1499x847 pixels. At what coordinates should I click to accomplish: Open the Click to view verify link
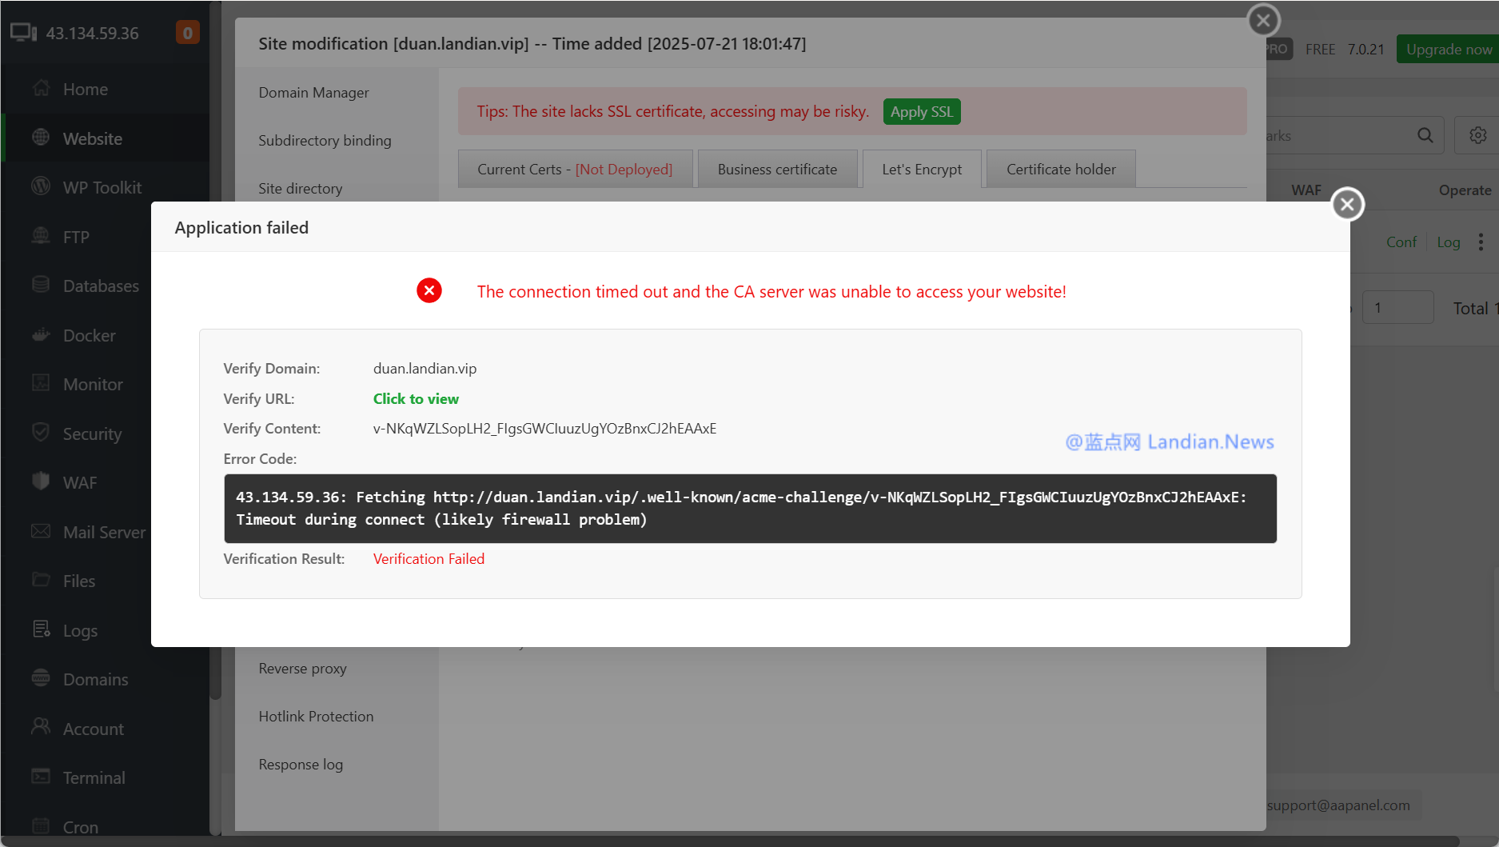tap(416, 398)
